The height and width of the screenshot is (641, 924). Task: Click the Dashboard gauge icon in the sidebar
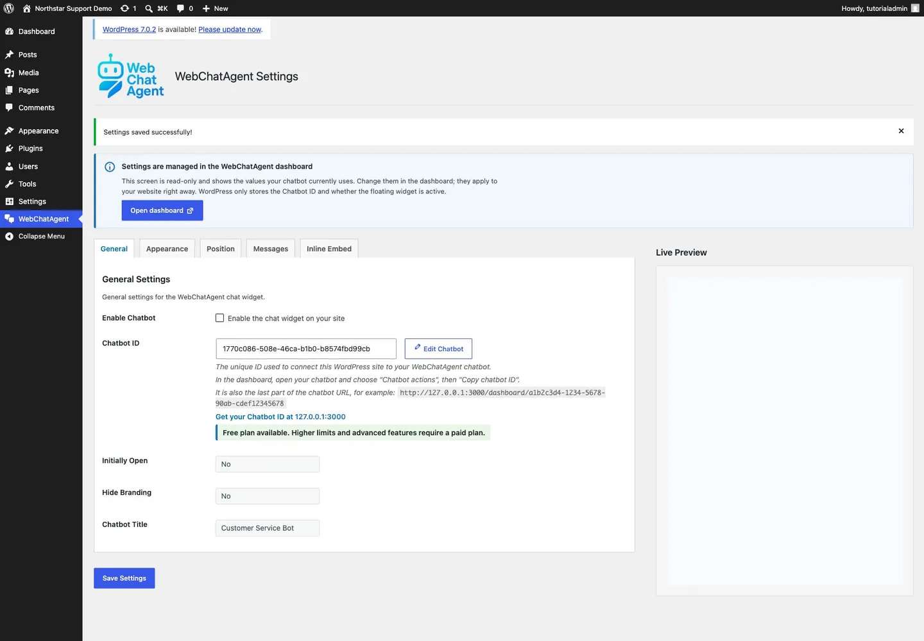pyautogui.click(x=9, y=31)
